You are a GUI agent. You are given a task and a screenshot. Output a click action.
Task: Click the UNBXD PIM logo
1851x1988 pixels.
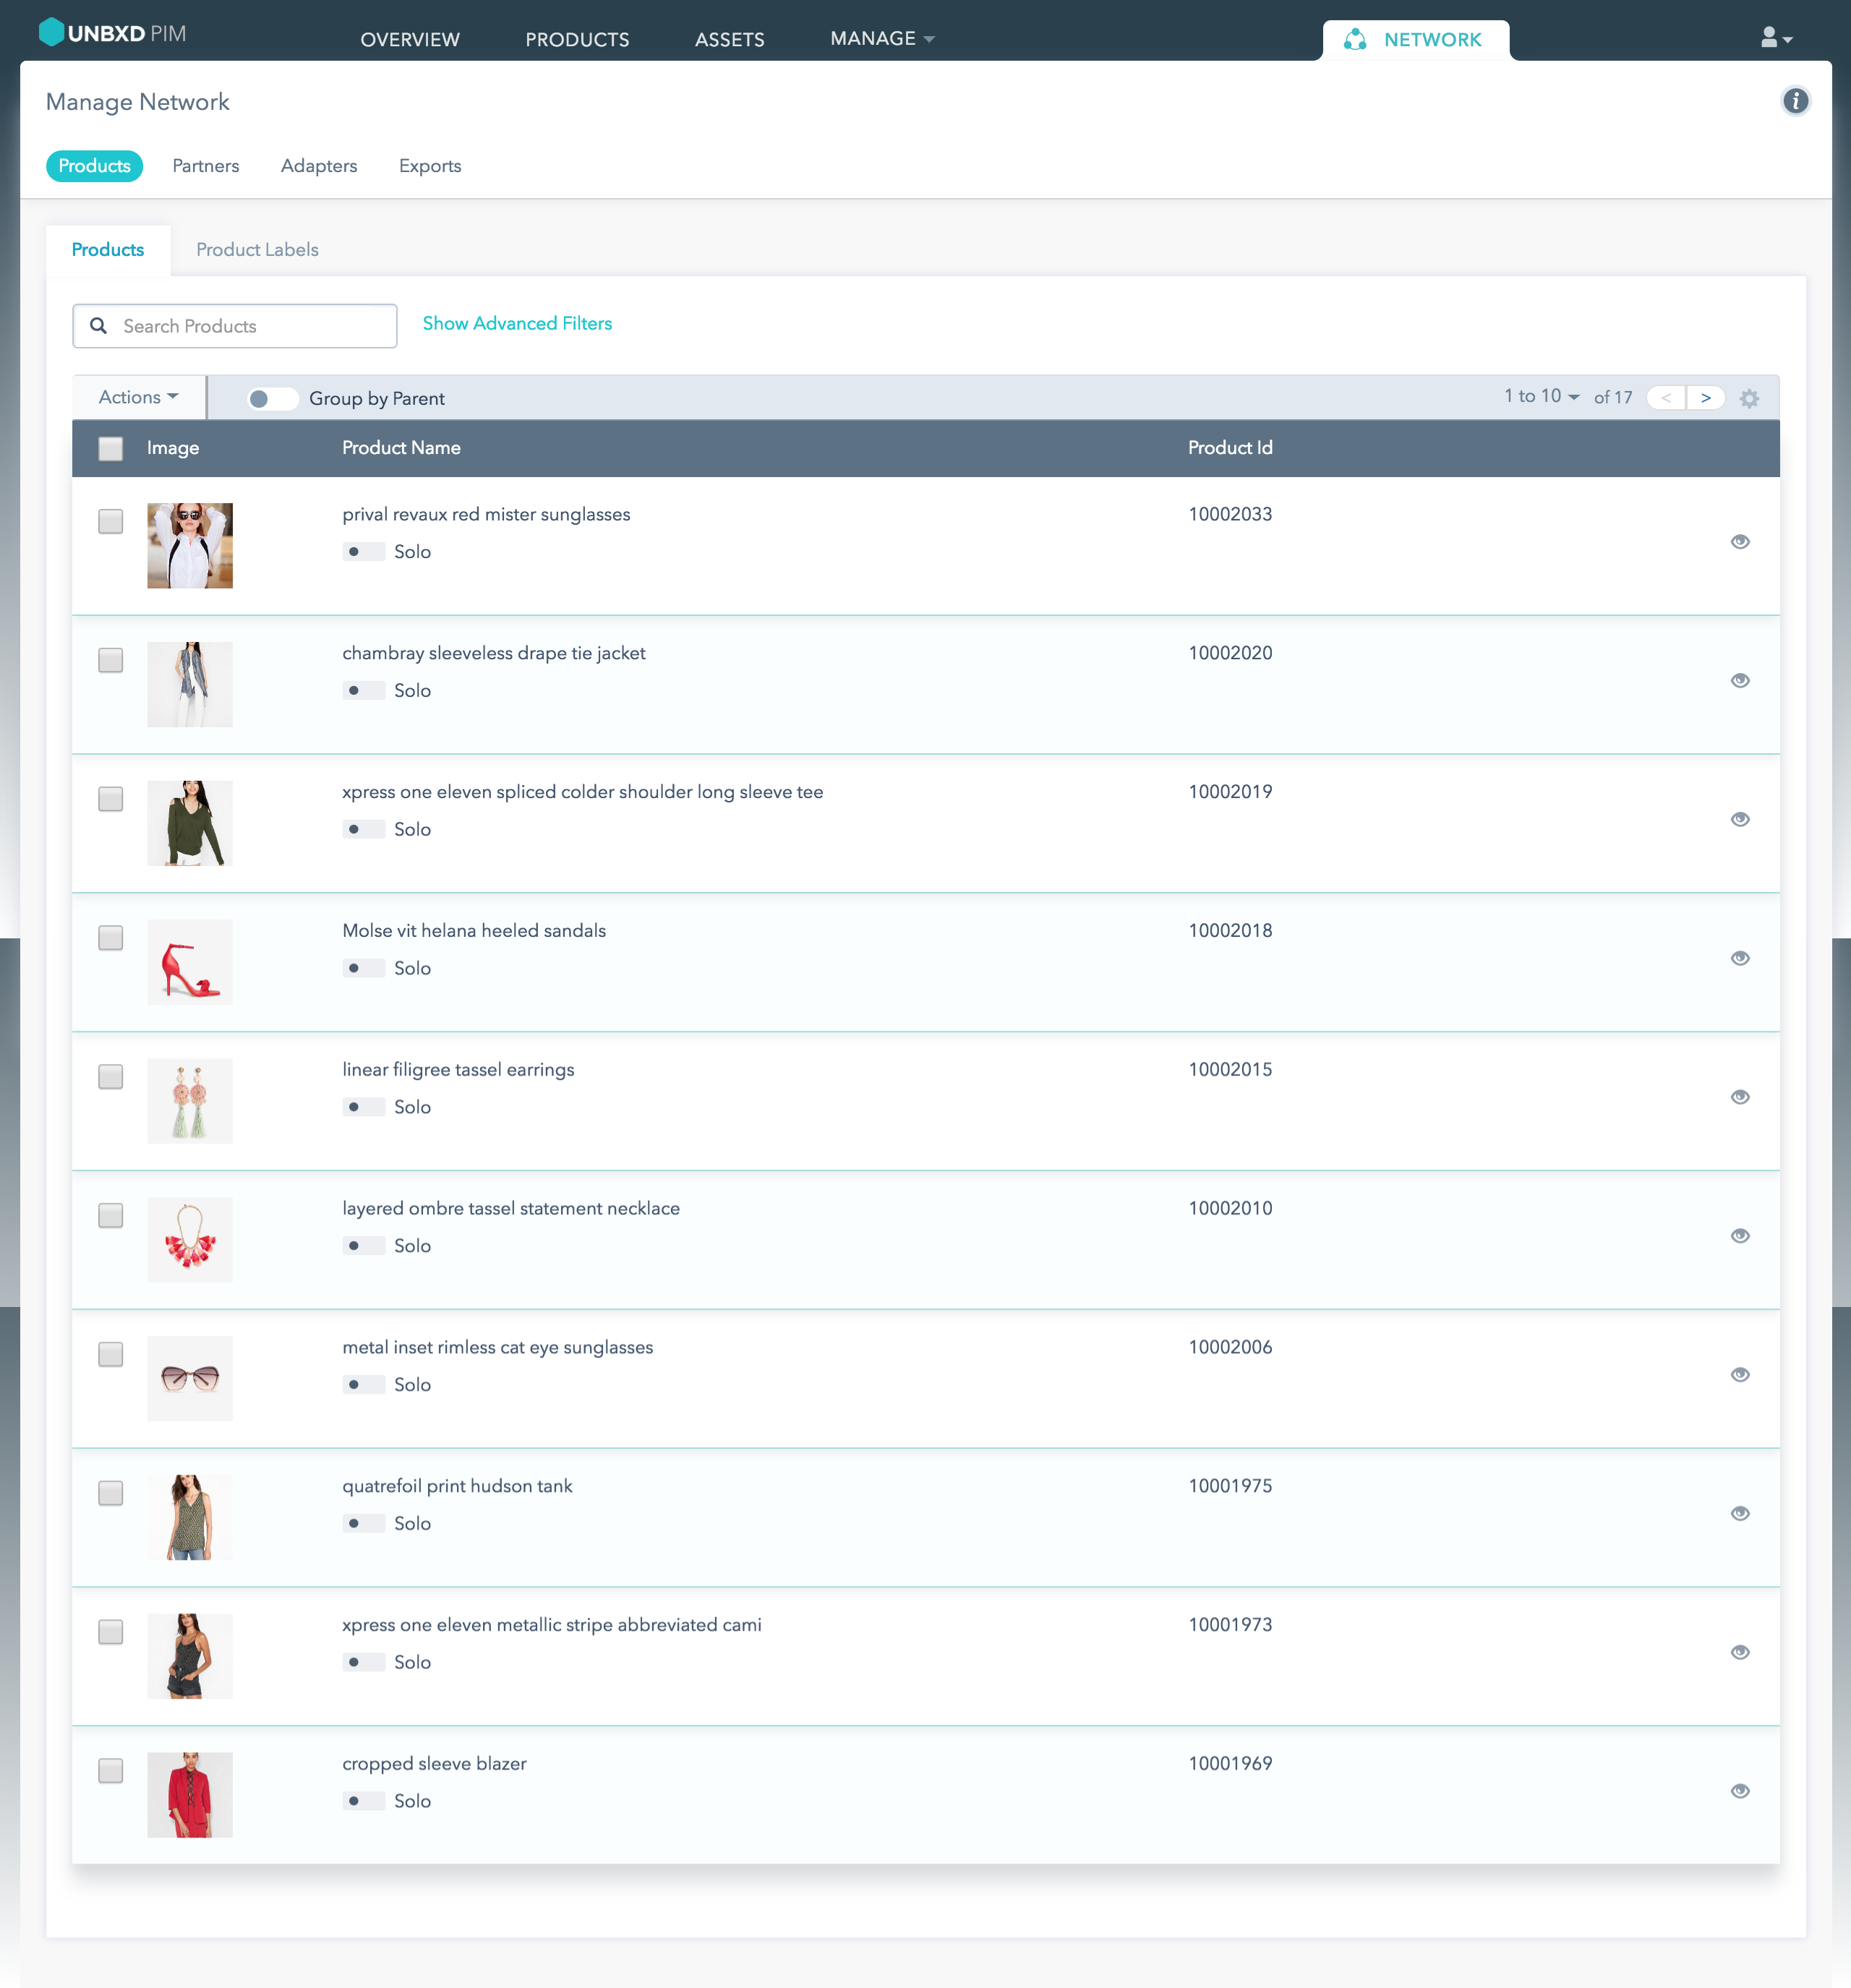click(x=112, y=33)
